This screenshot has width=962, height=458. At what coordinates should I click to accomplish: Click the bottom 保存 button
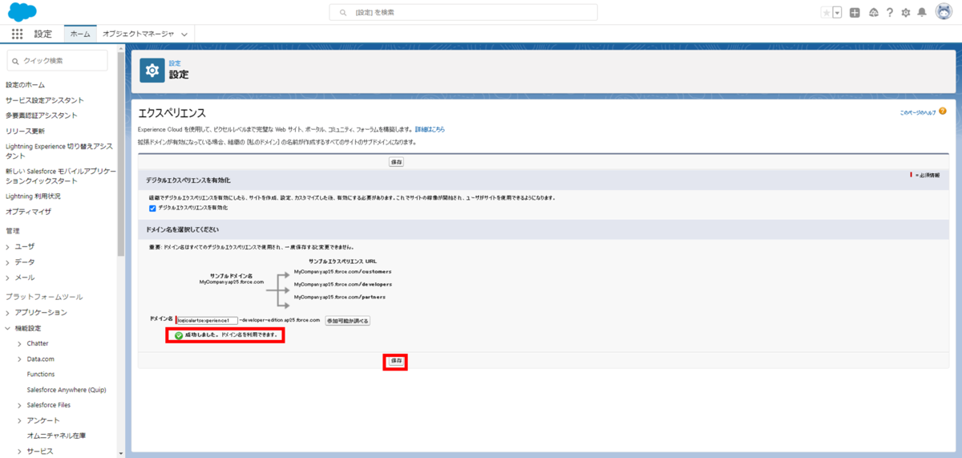(x=396, y=362)
